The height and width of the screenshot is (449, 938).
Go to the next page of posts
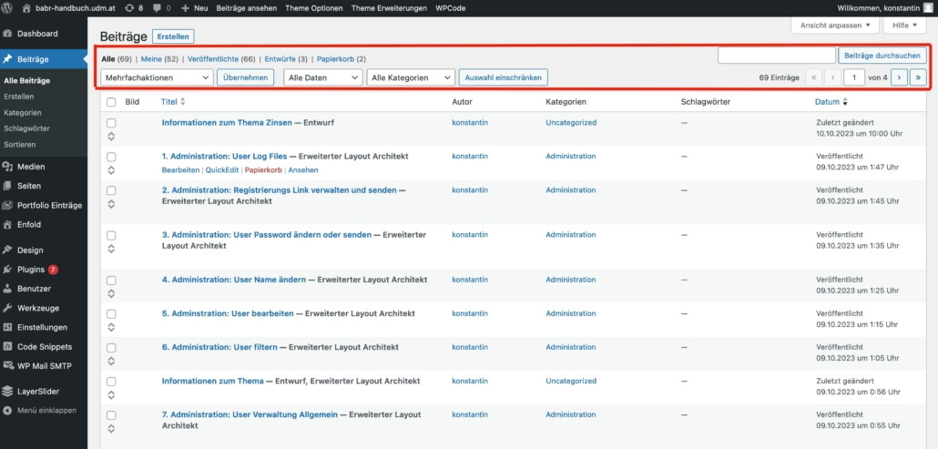tap(899, 78)
